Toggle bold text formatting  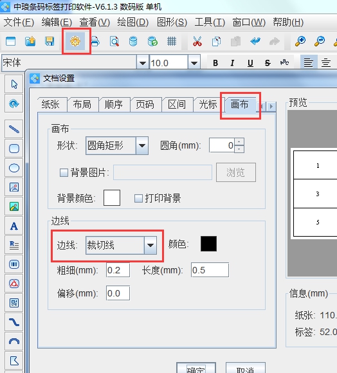point(215,63)
